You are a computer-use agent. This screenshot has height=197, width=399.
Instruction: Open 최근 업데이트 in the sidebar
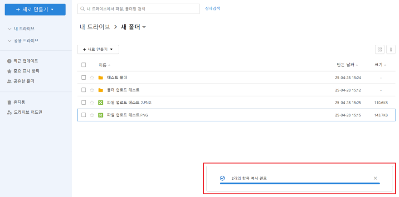click(x=26, y=61)
